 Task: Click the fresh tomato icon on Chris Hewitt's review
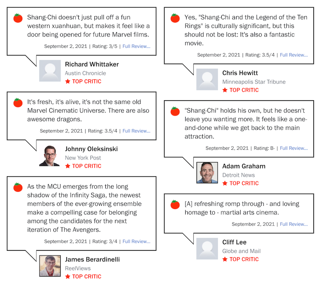click(x=175, y=18)
